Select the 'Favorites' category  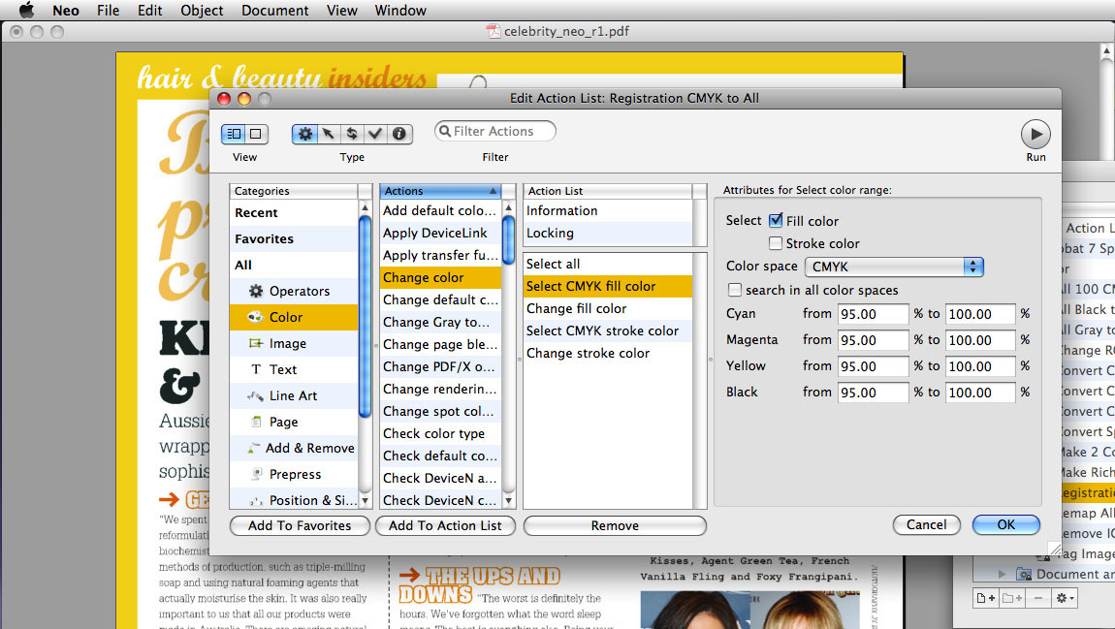pyautogui.click(x=294, y=238)
